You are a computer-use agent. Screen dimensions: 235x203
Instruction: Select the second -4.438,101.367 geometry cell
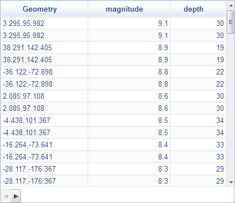click(x=44, y=132)
